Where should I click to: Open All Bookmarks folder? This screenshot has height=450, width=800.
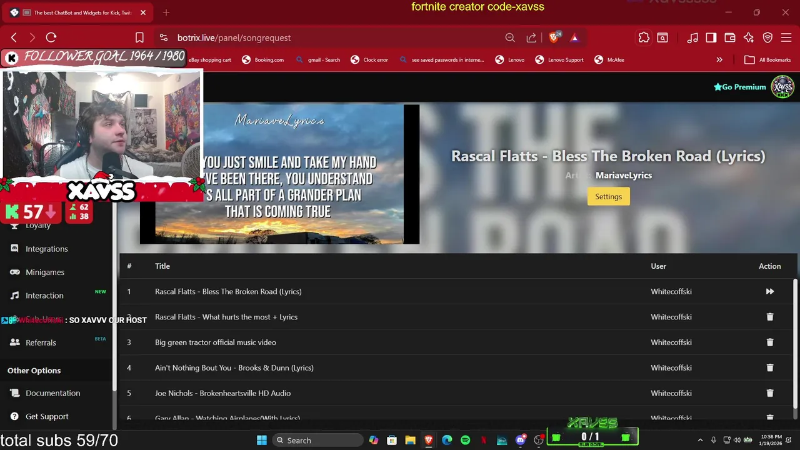767,59
